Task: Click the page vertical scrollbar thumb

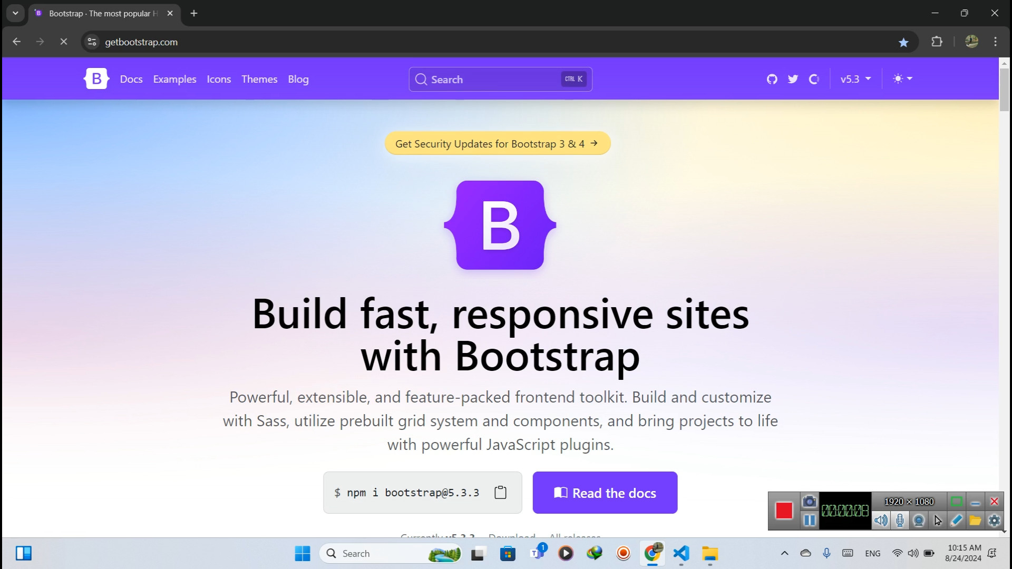Action: coord(1004,90)
